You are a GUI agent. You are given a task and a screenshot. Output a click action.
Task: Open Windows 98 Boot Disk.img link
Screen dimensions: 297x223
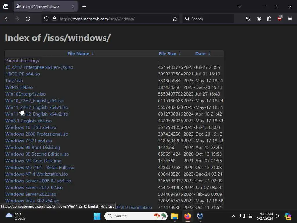(32, 147)
